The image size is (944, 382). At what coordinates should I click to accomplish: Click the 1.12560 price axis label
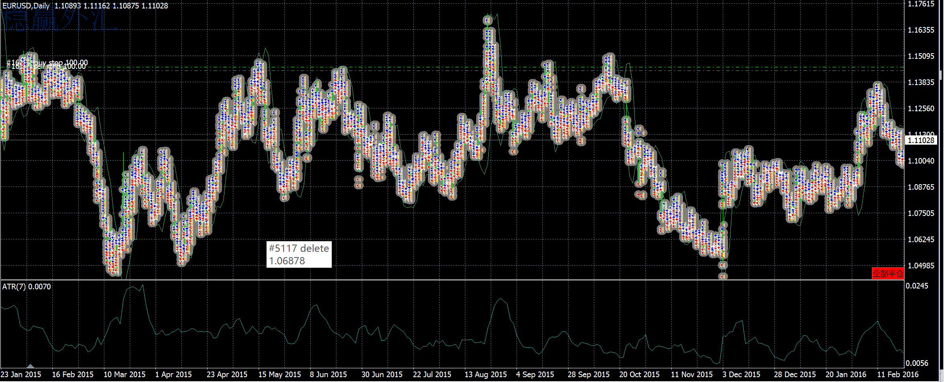[921, 108]
